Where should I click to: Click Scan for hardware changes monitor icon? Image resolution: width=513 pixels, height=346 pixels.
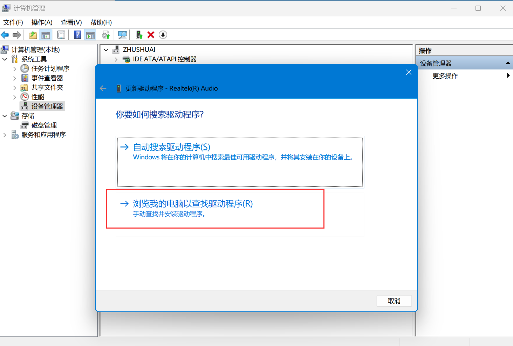[x=122, y=35]
